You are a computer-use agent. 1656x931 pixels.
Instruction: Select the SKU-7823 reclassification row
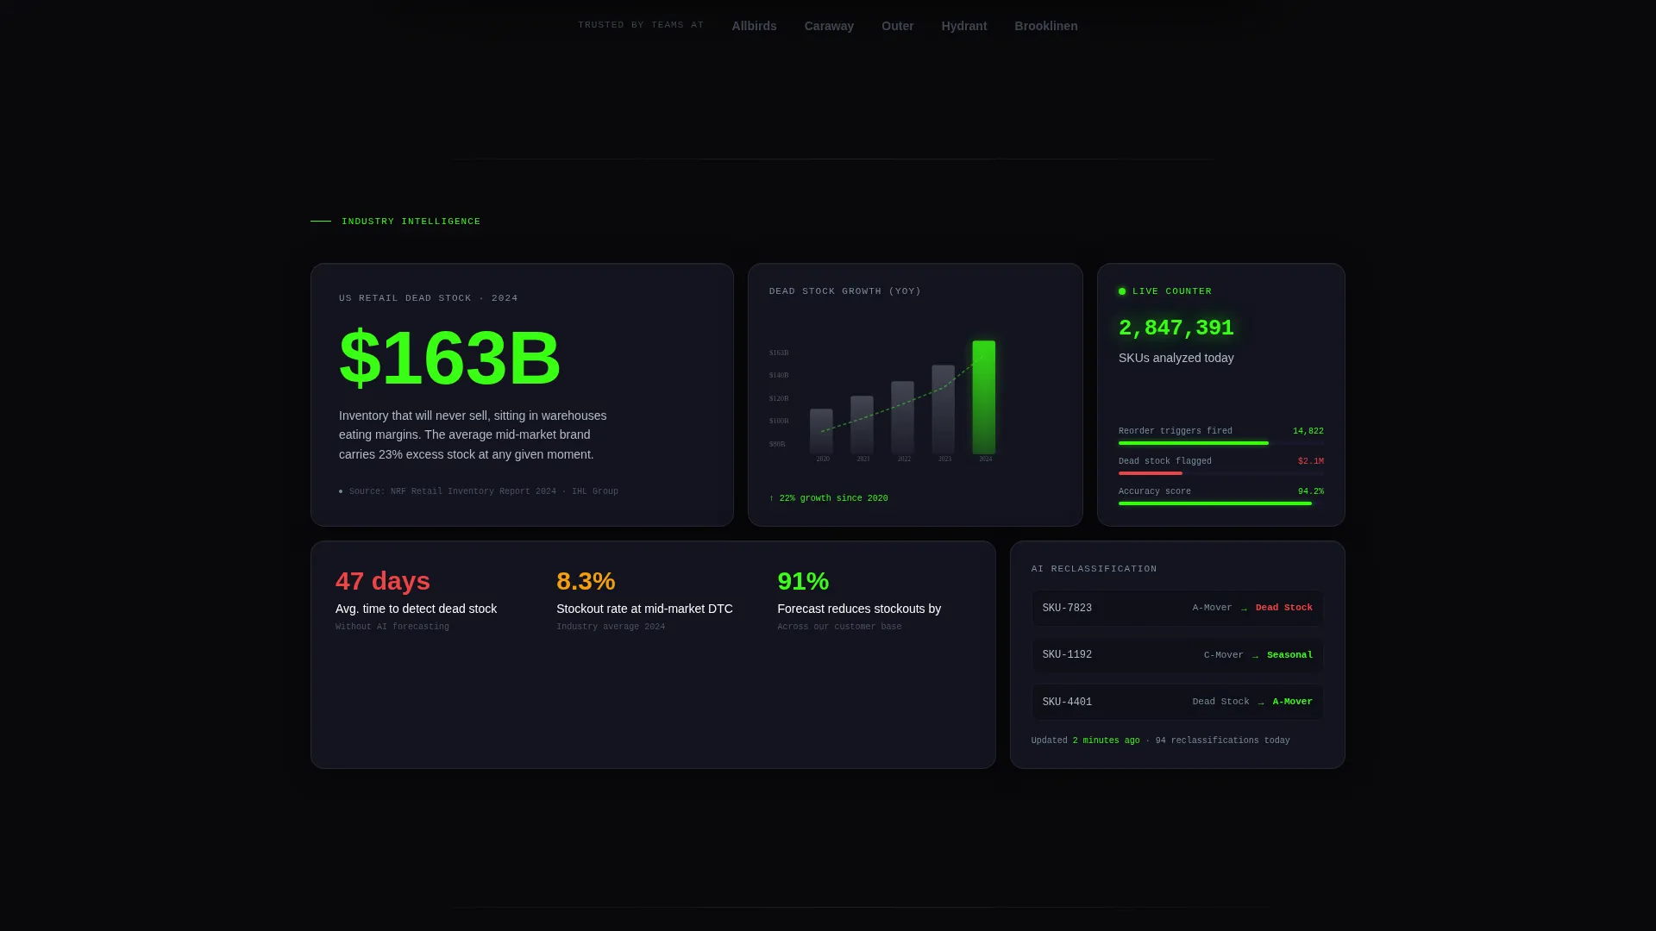click(1177, 609)
